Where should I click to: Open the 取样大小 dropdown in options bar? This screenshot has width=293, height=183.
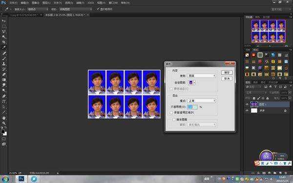click(x=38, y=9)
